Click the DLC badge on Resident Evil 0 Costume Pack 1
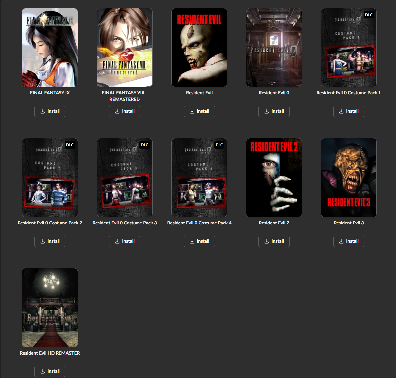Image resolution: width=396 pixels, height=378 pixels. tap(368, 15)
